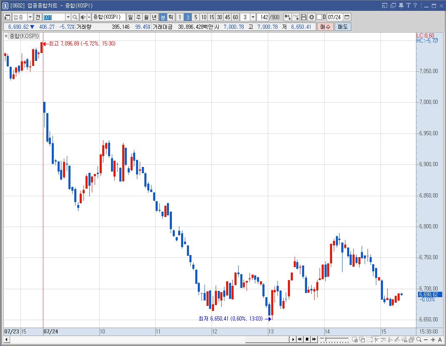Switch chart to tick (틱) mode
This screenshot has height=346, width=446.
pyautogui.click(x=171, y=17)
